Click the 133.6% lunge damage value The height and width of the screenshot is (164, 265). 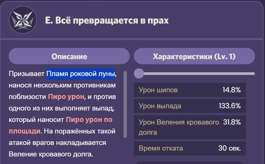coord(230,106)
